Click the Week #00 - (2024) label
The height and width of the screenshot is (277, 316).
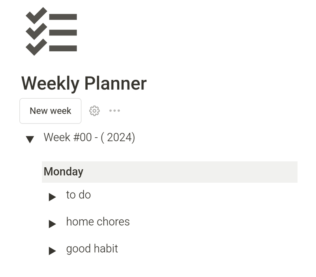91,138
